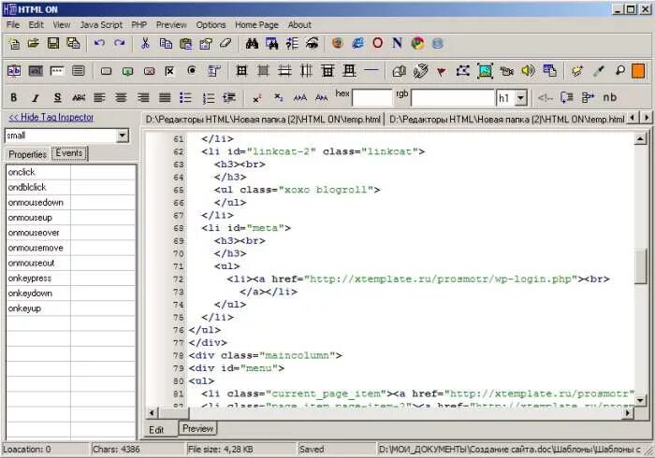Apply superscript x² formatting
Viewport: 655px width, 458px height.
click(x=257, y=98)
